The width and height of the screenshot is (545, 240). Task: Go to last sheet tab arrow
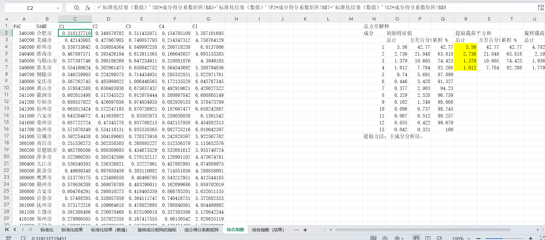click(30, 229)
